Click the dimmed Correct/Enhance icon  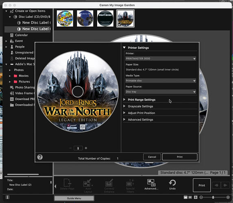point(109,186)
